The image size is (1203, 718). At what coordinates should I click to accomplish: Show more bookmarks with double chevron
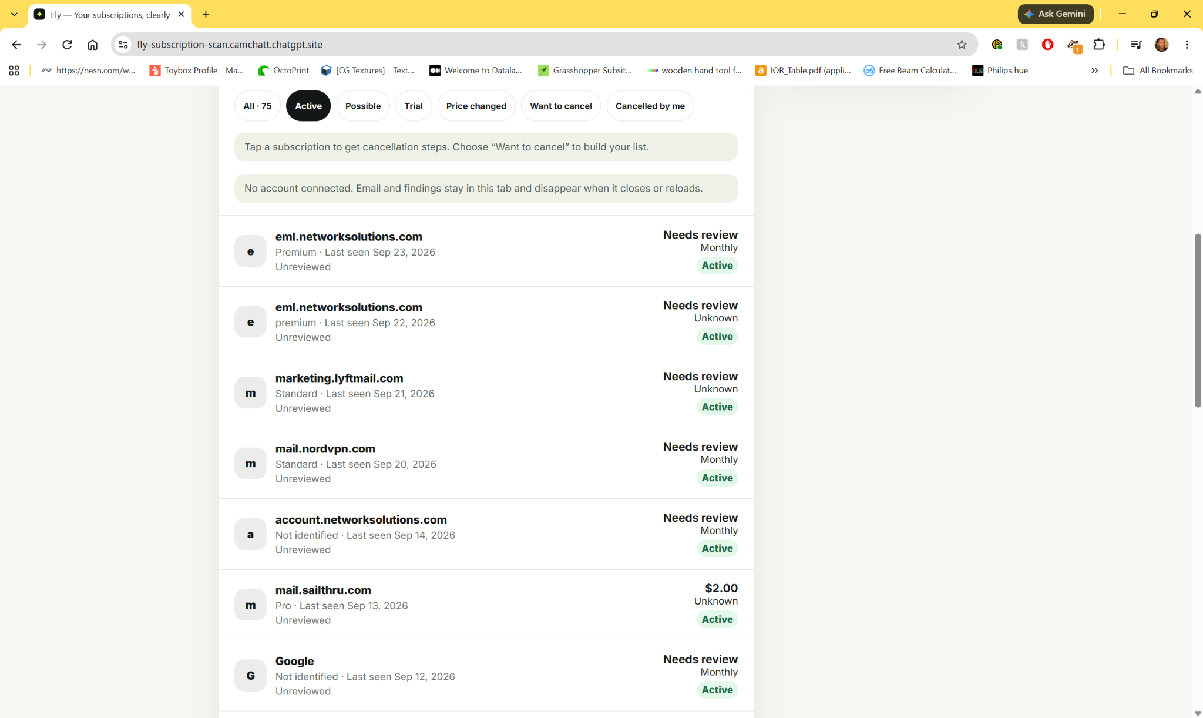1094,71
